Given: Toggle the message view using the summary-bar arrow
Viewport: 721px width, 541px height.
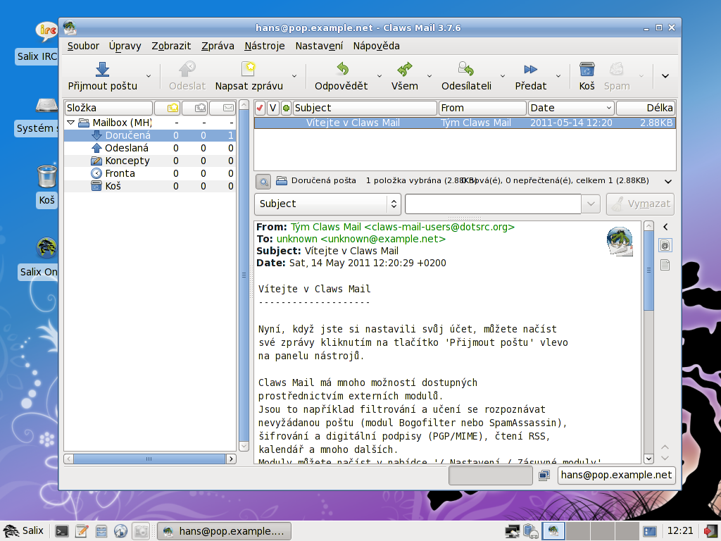Looking at the screenshot, I should pyautogui.click(x=668, y=181).
